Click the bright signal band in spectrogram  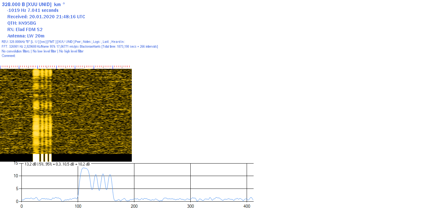[42, 111]
